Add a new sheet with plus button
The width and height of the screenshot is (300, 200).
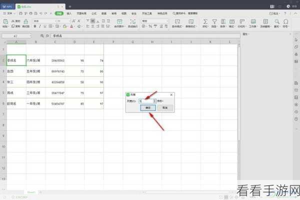pos(40,192)
